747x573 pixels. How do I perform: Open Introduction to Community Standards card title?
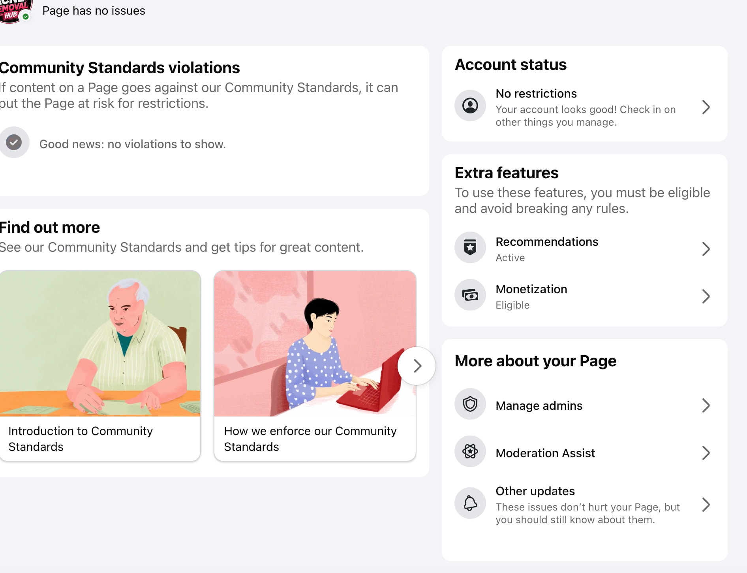pyautogui.click(x=81, y=439)
